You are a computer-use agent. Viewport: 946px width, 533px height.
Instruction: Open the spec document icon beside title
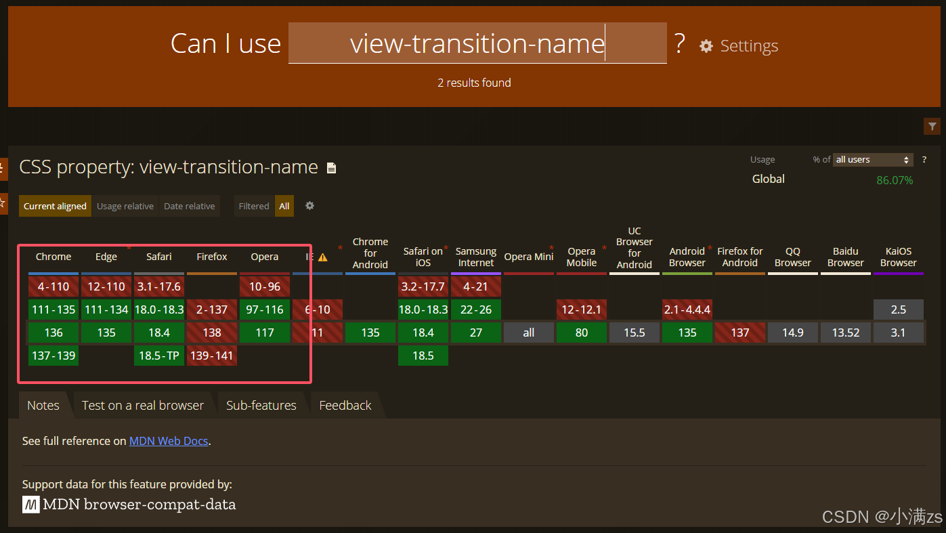click(331, 168)
